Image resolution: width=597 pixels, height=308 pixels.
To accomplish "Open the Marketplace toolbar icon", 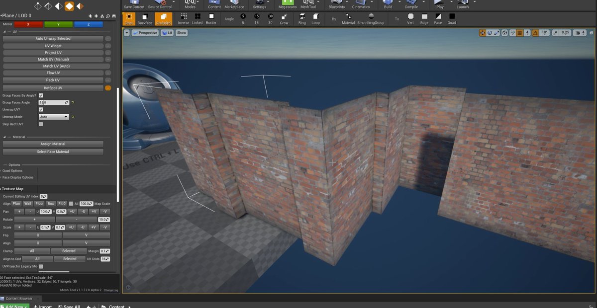I will coord(234,4).
